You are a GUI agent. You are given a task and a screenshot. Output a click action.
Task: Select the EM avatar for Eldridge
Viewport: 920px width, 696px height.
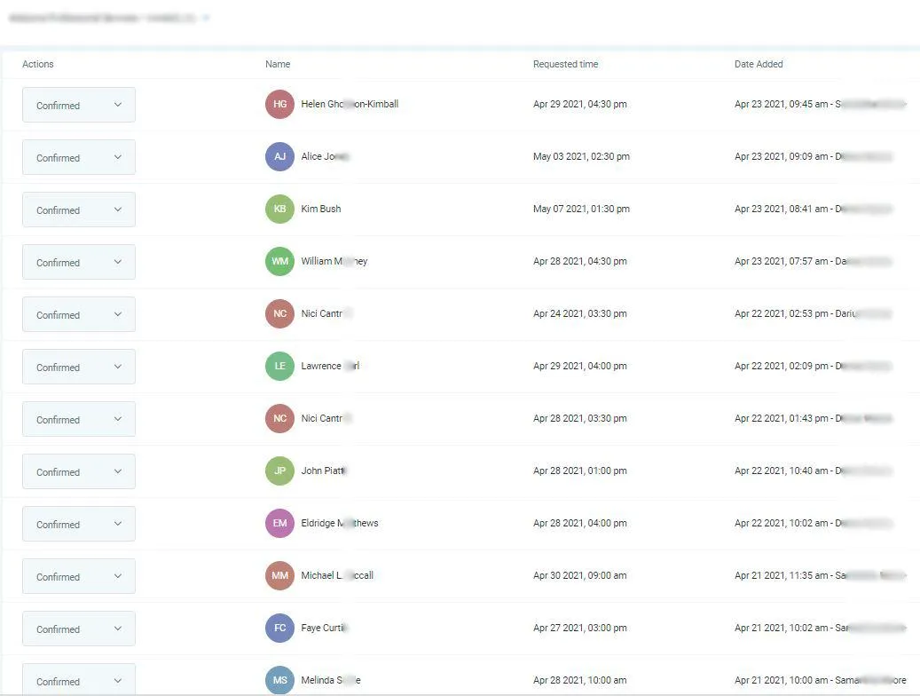click(x=279, y=523)
